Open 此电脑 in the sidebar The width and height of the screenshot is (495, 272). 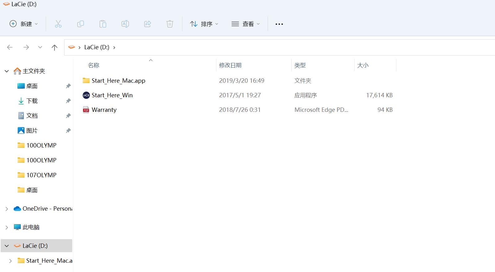pyautogui.click(x=31, y=227)
